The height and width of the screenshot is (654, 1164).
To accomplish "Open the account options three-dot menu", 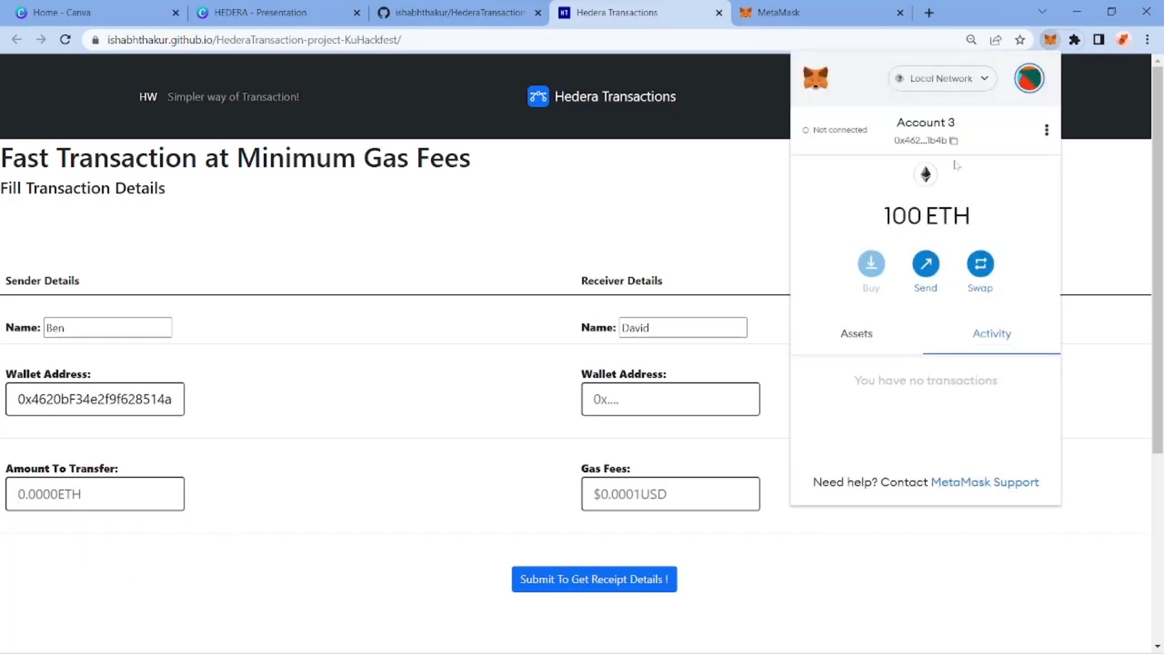I will (x=1046, y=130).
